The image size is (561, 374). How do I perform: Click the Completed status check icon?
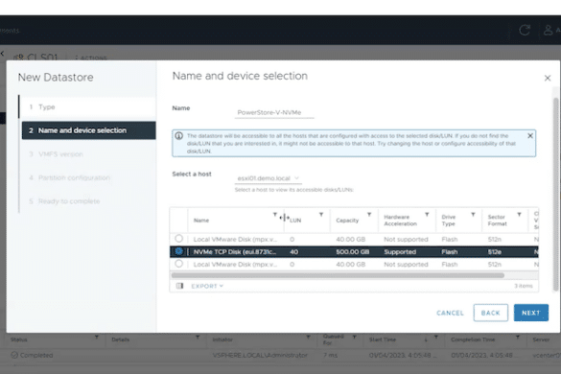(14, 355)
